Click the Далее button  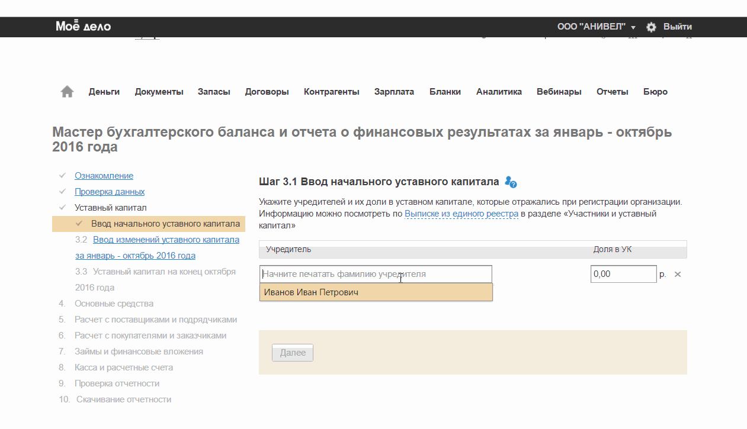[293, 353]
